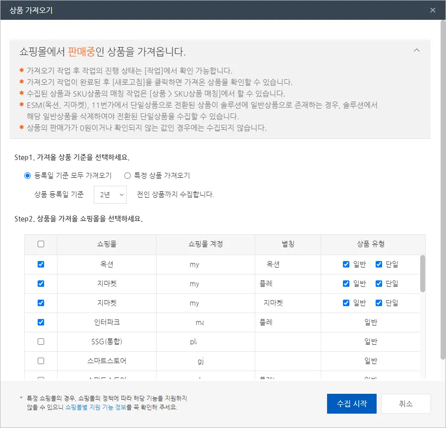Viewport: 446px width, 428px height.
Task: Toggle select-all checkbox in table header
Action: (41, 244)
